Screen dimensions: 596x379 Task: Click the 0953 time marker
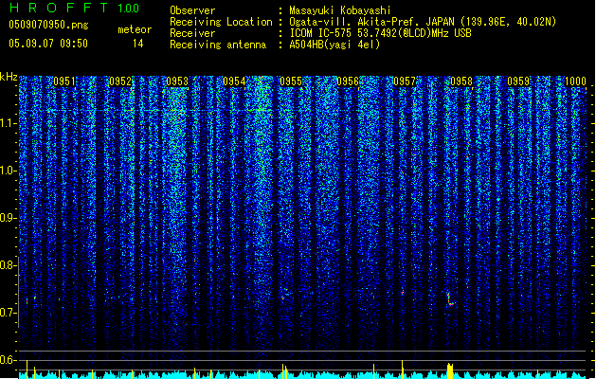(177, 81)
